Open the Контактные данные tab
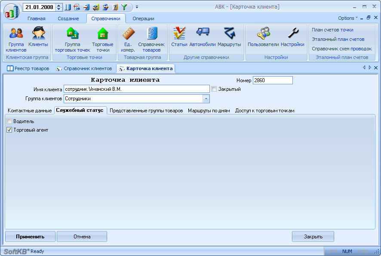381x256 pixels. (30, 111)
